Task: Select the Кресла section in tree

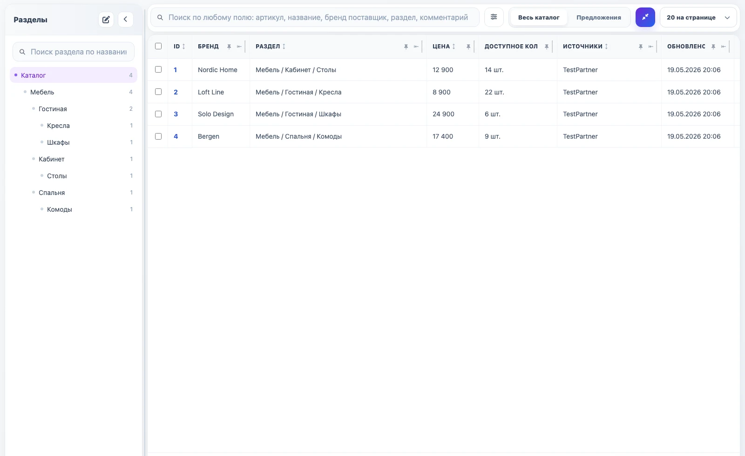Action: [x=86, y=126]
